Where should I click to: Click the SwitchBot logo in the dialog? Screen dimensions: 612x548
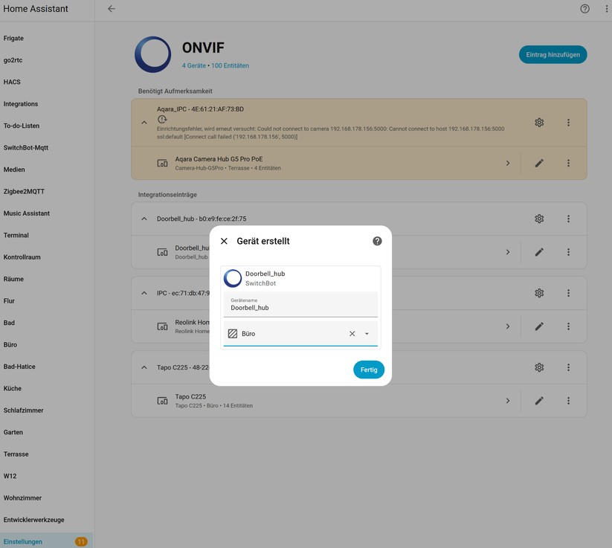[233, 278]
